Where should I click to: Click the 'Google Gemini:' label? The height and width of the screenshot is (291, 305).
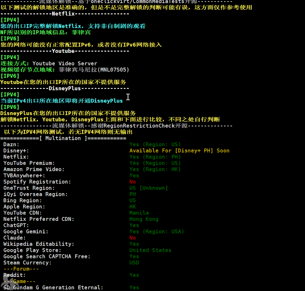[26, 231]
